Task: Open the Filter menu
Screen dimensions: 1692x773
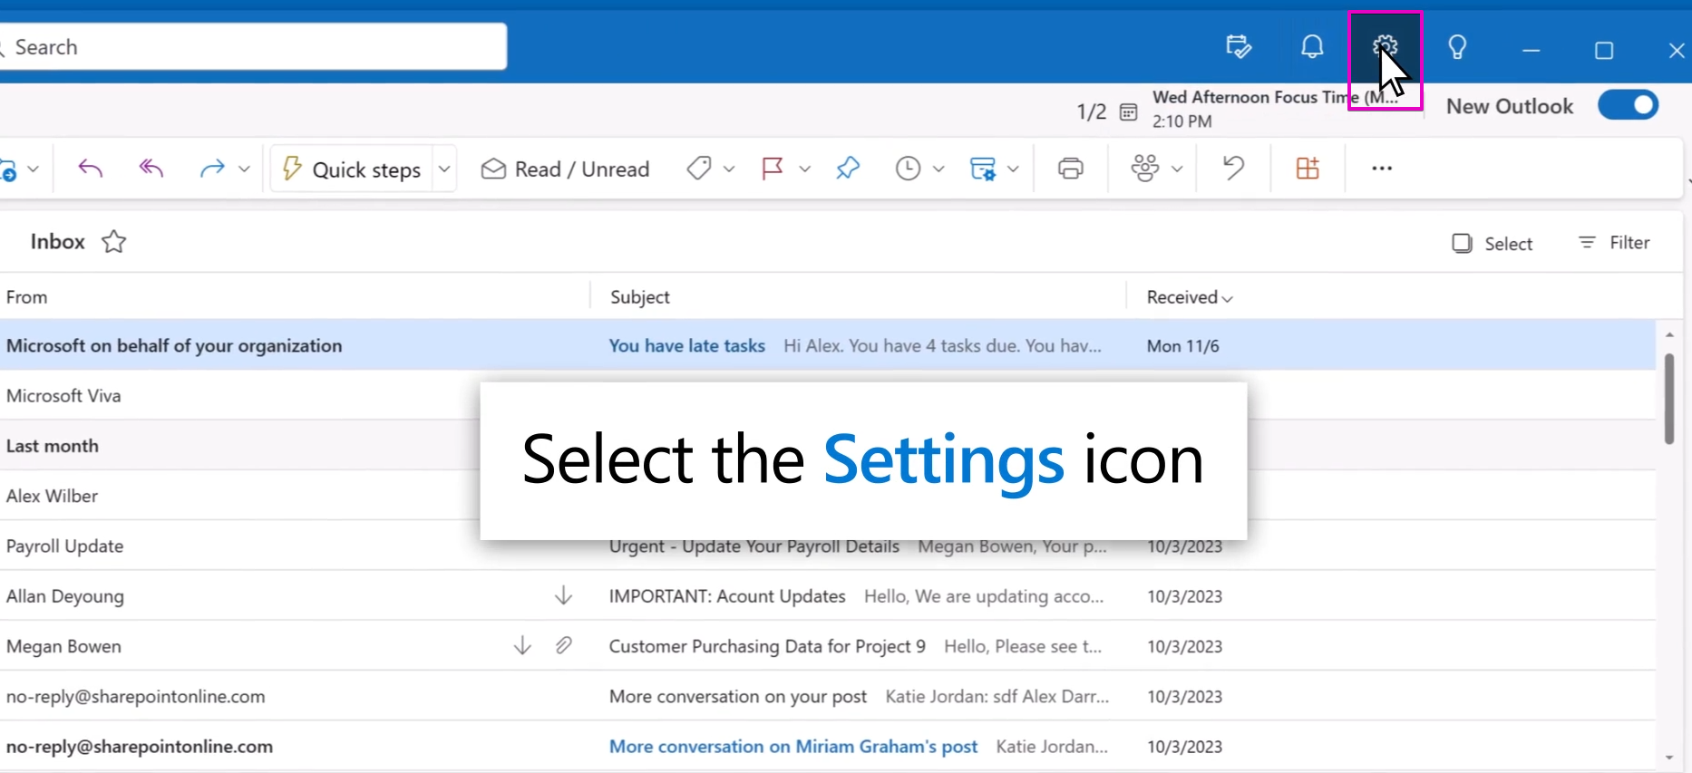Action: point(1614,243)
